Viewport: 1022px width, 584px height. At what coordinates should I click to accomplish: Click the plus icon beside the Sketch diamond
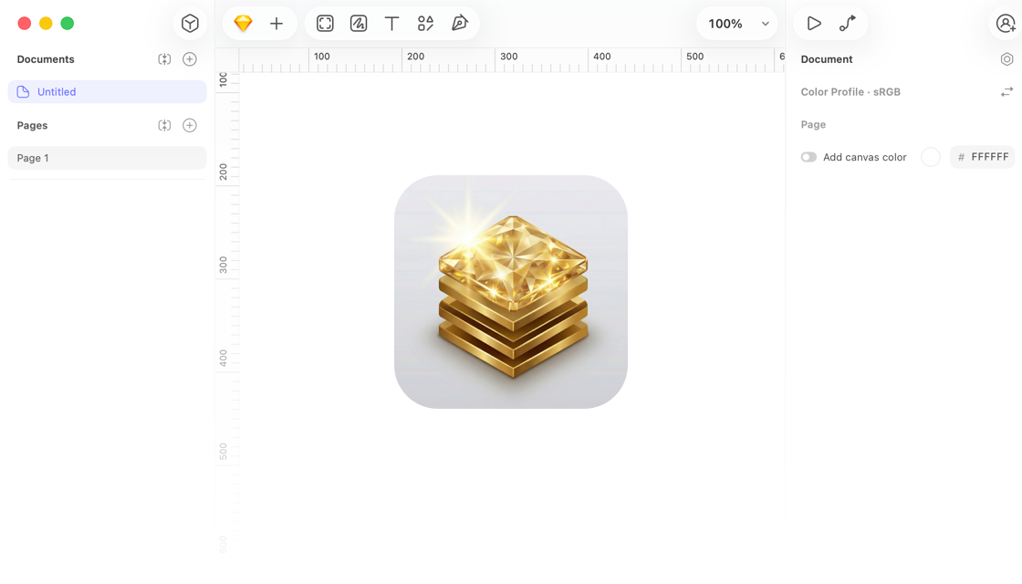coord(276,23)
